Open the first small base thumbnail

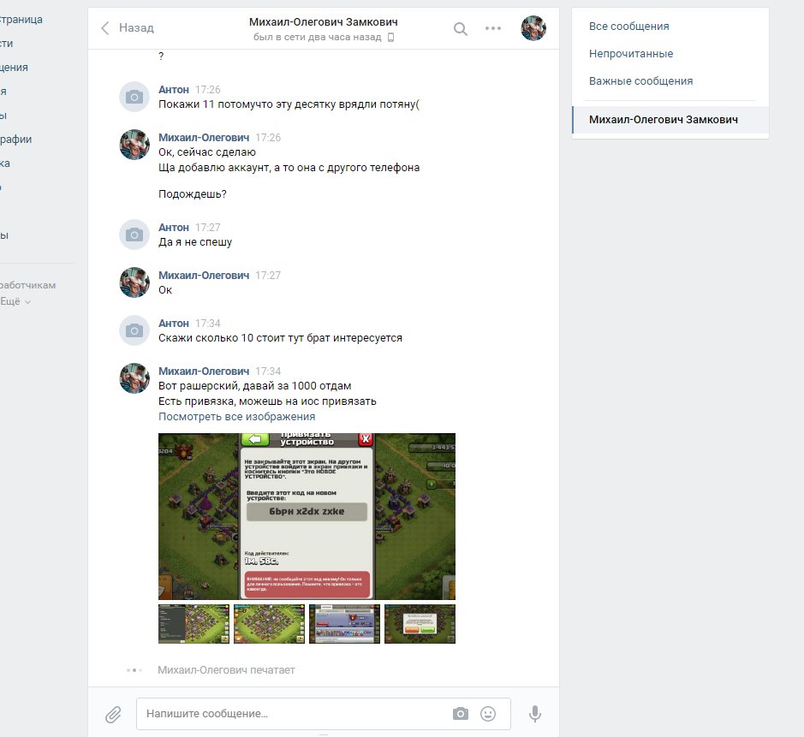click(x=194, y=624)
